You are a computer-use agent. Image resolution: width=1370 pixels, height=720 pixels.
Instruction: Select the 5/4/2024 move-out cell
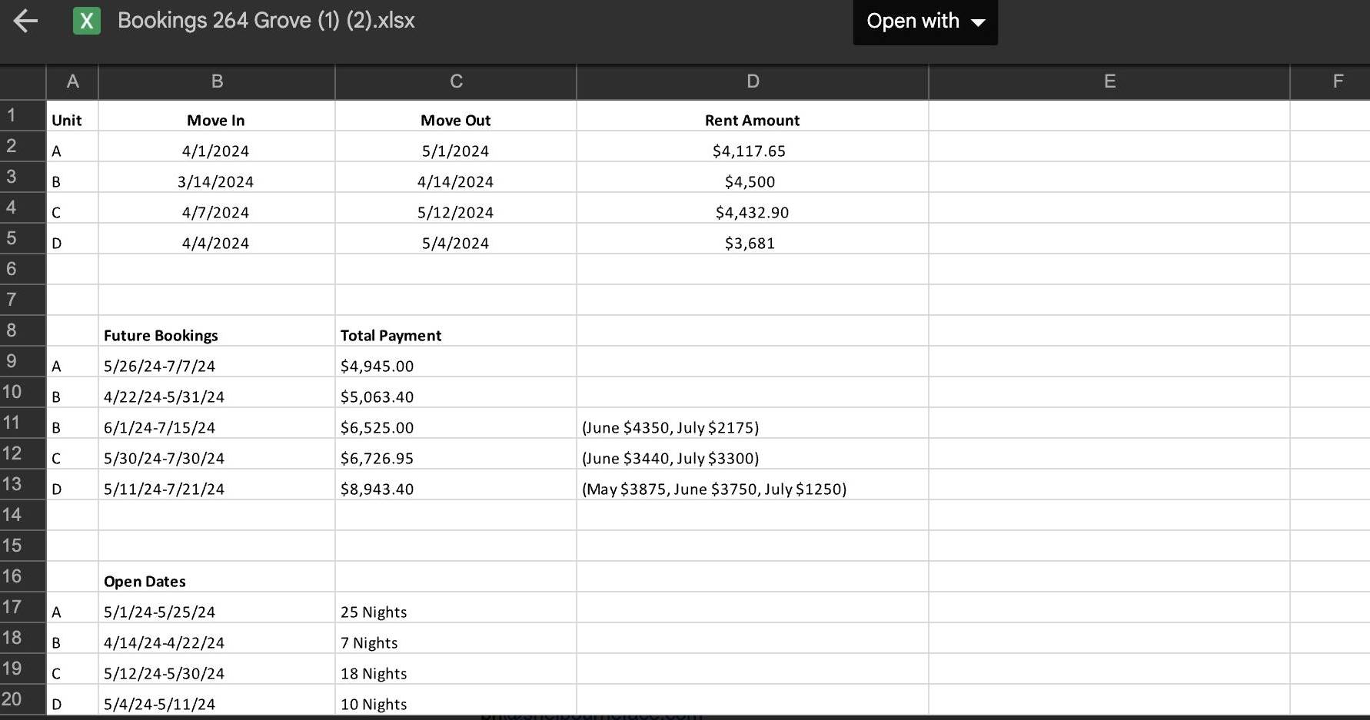[456, 239]
